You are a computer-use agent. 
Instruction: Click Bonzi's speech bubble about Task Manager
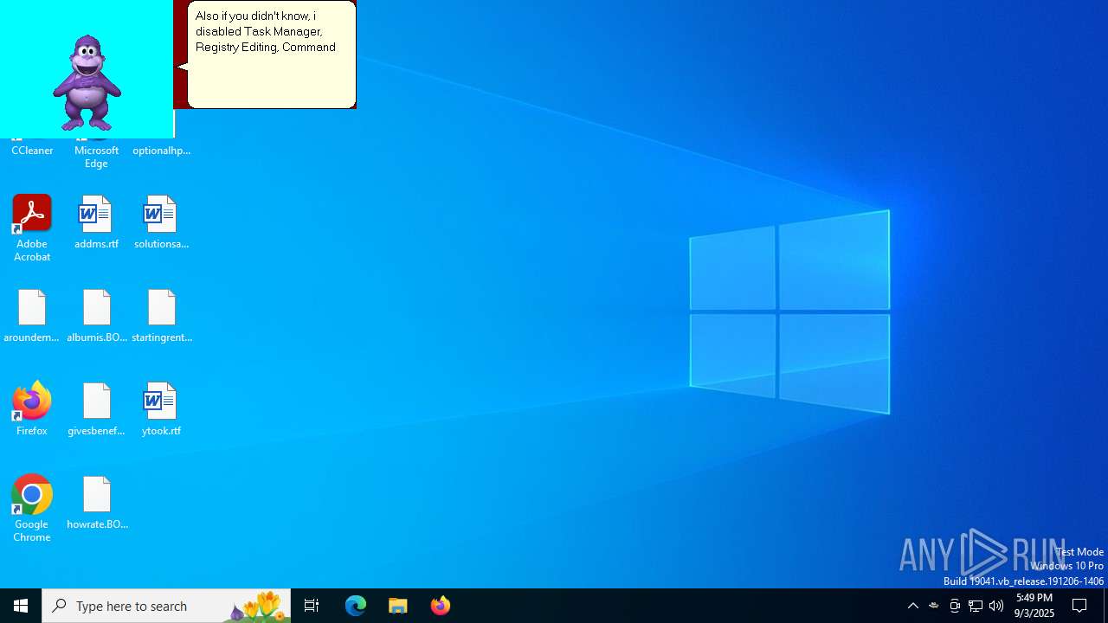(x=270, y=55)
